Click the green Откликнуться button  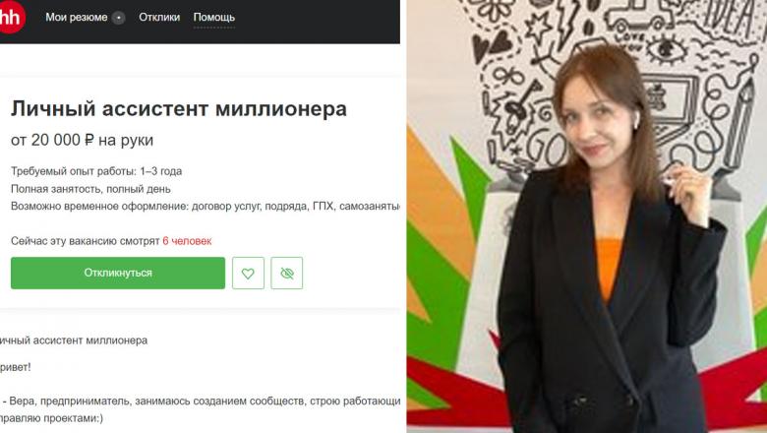(118, 273)
